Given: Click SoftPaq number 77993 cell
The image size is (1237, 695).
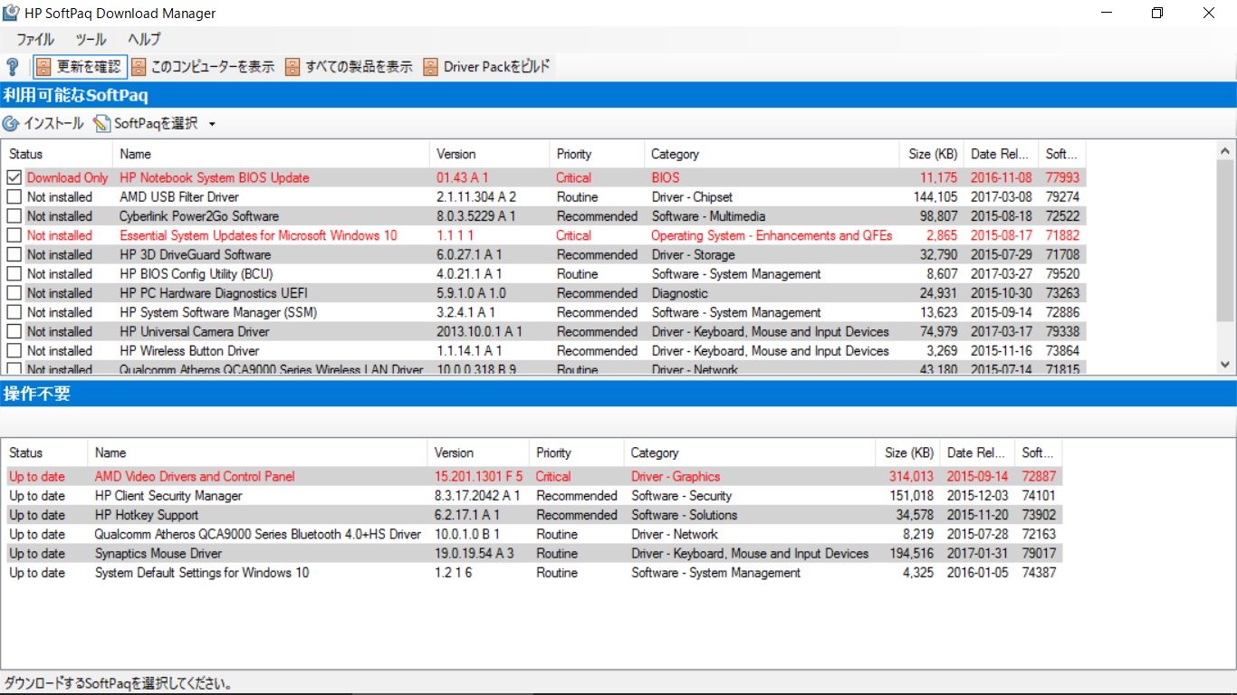Looking at the screenshot, I should 1062,178.
